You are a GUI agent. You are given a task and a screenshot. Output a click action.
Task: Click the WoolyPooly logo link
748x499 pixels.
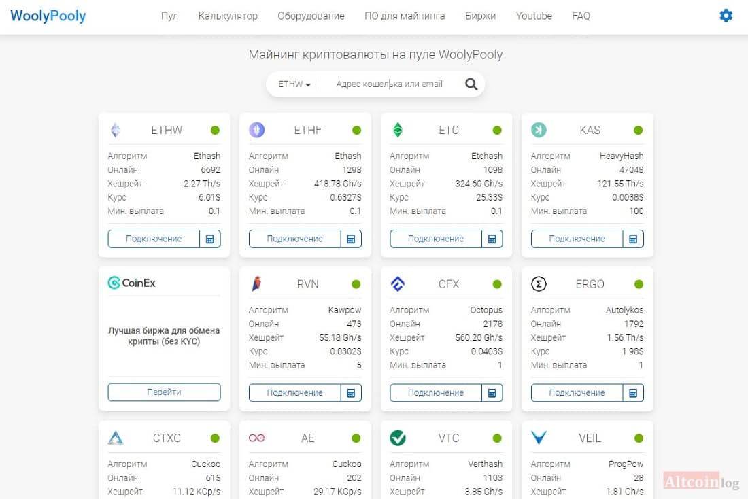tap(48, 16)
